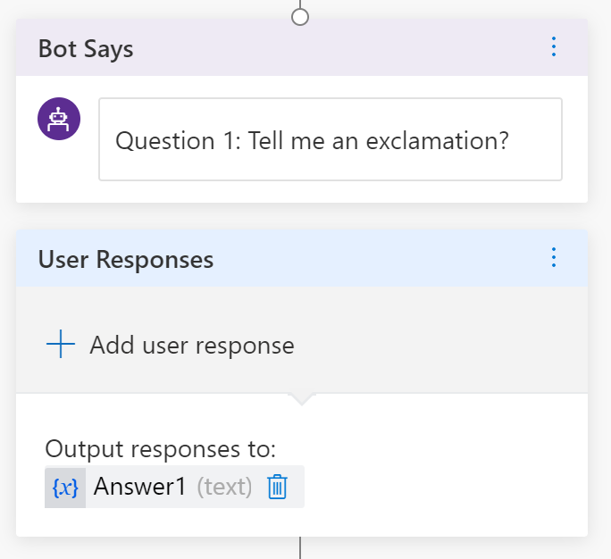Screen dimensions: 611x559
Task: Click the plus icon beside Add user response
Action: click(60, 345)
